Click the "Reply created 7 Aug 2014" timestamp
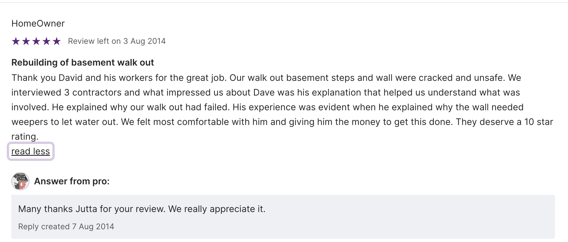 66,227
